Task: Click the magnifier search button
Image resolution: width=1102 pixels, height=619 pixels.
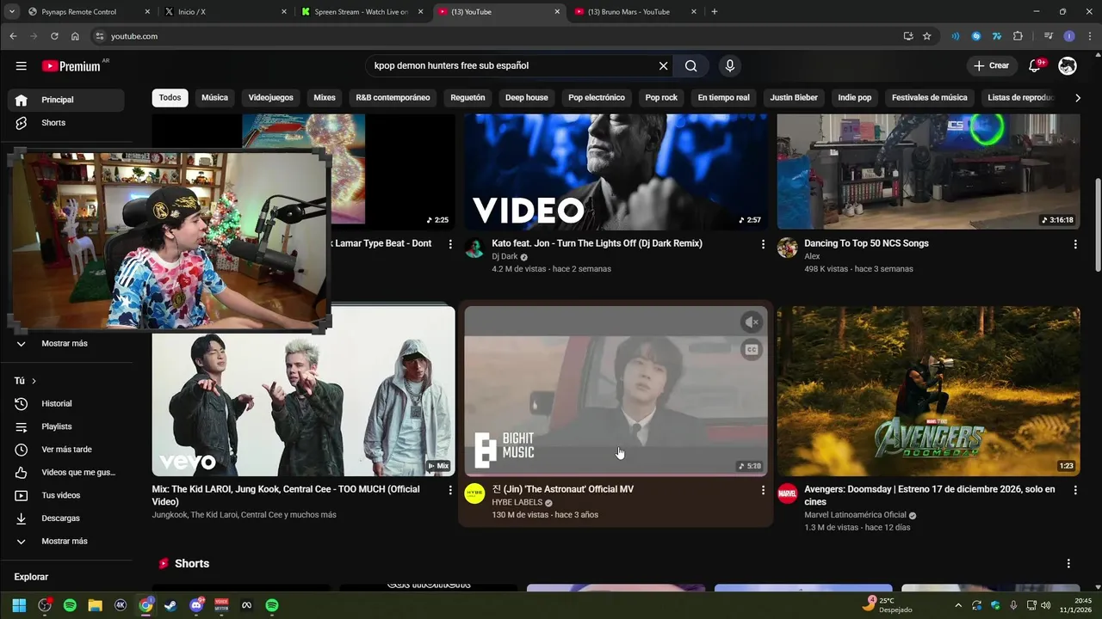Action: coord(690,66)
